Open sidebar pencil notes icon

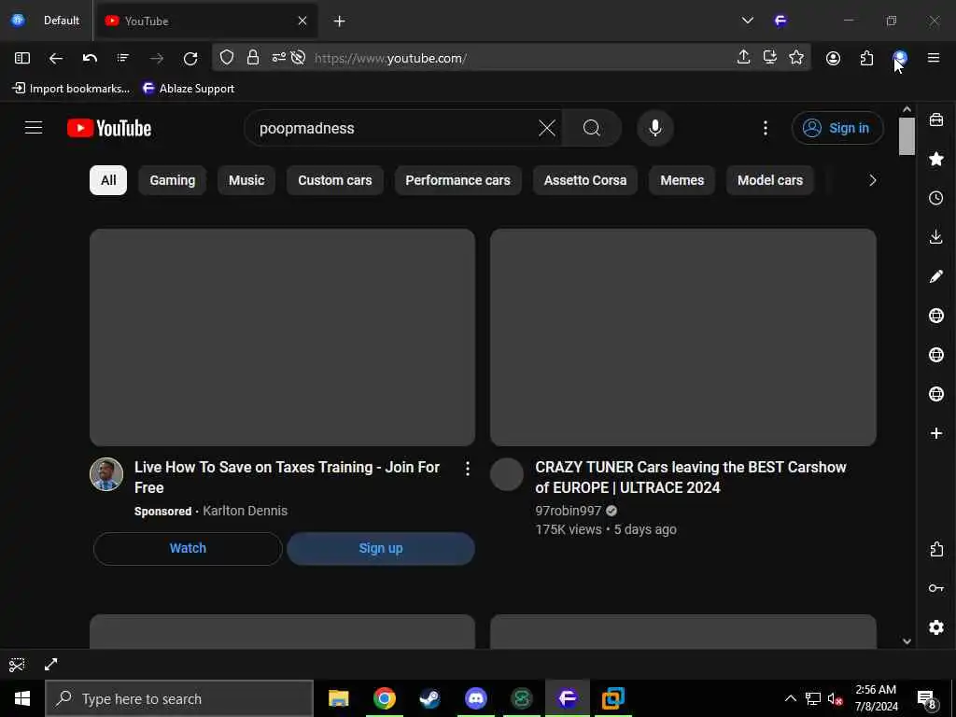(x=936, y=276)
